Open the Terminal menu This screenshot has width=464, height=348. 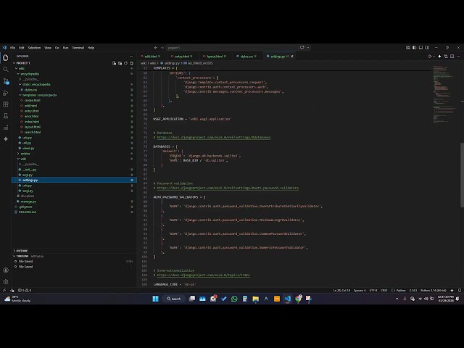[78, 48]
